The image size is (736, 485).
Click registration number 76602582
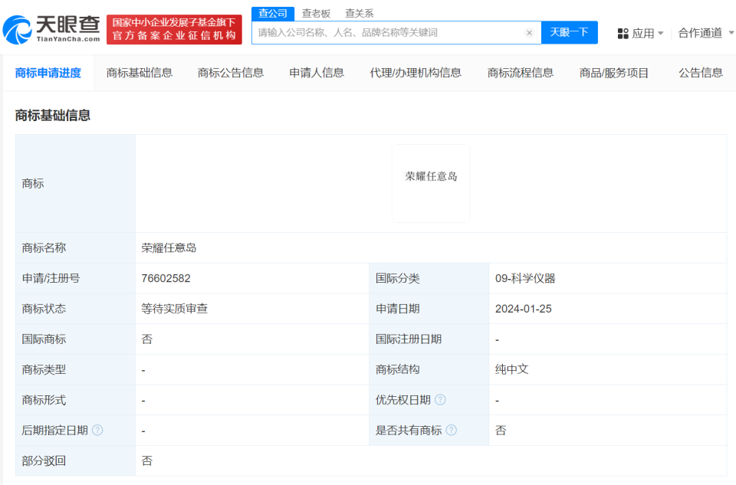click(166, 278)
